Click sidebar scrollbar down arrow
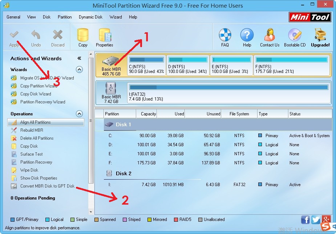 (91, 212)
